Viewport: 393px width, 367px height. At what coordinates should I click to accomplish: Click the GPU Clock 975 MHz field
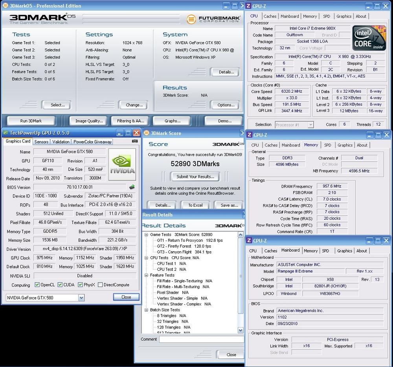(44, 257)
